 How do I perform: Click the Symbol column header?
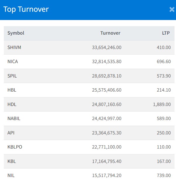coord(16,33)
